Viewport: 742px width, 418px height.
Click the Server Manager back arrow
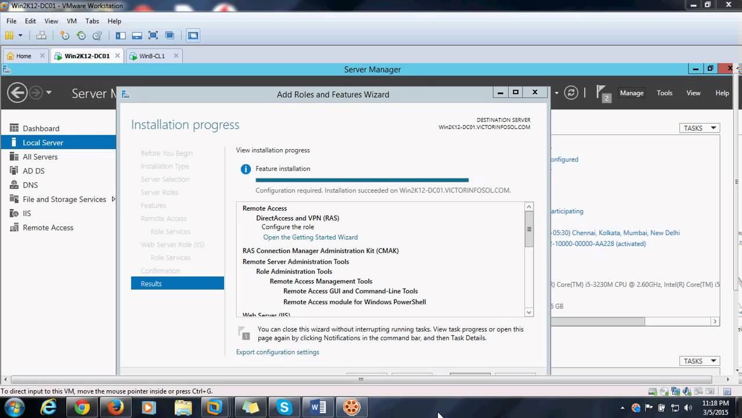click(17, 92)
